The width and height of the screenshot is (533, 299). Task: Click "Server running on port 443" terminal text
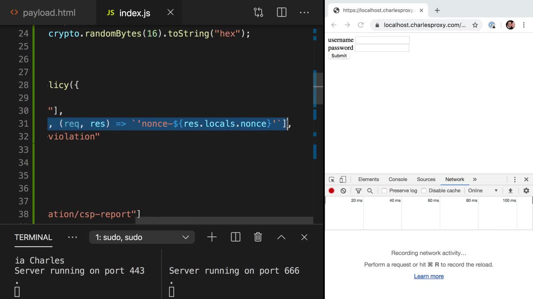pyautogui.click(x=80, y=271)
